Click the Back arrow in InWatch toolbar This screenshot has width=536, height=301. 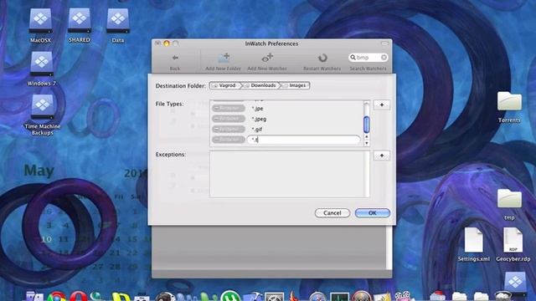[175, 58]
